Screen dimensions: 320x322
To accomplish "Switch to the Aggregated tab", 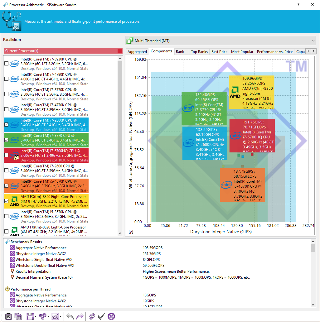I will pos(137,52).
